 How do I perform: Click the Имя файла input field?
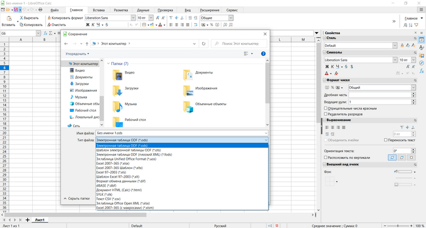(x=182, y=133)
